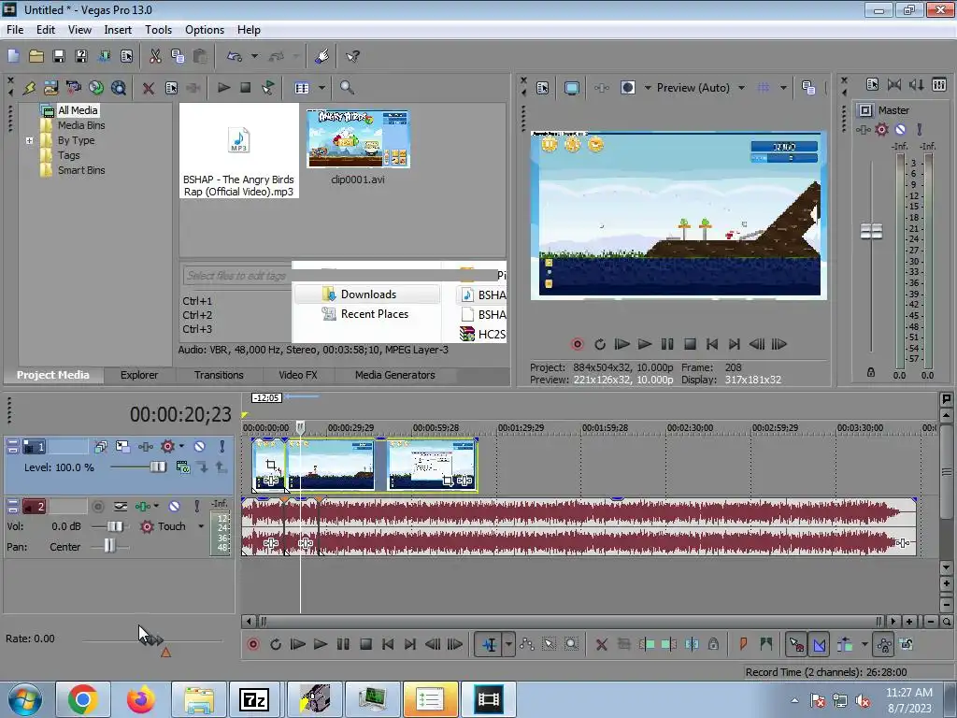Click the 'Select files to edit tags' field
Viewport: 957px width, 718px height.
coord(236,276)
